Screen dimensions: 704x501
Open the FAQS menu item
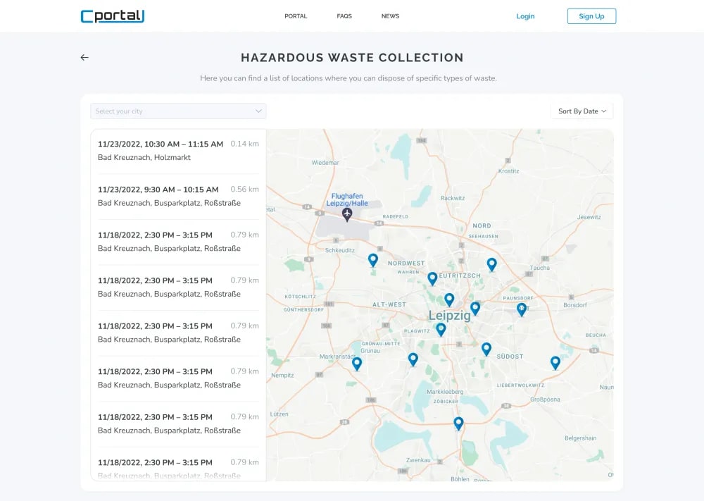click(344, 16)
